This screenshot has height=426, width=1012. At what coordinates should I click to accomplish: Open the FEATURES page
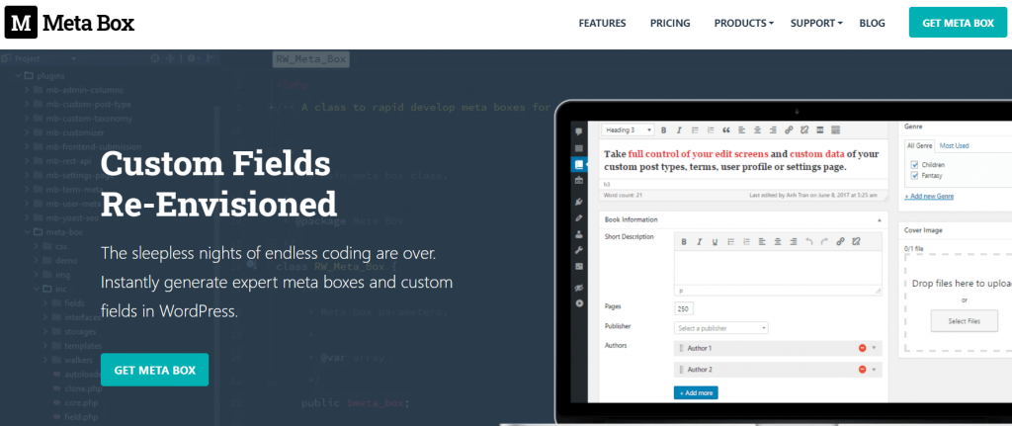coord(602,24)
